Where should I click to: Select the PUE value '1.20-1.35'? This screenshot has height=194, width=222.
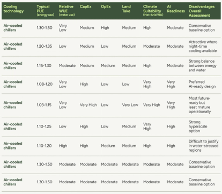coord(45,46)
